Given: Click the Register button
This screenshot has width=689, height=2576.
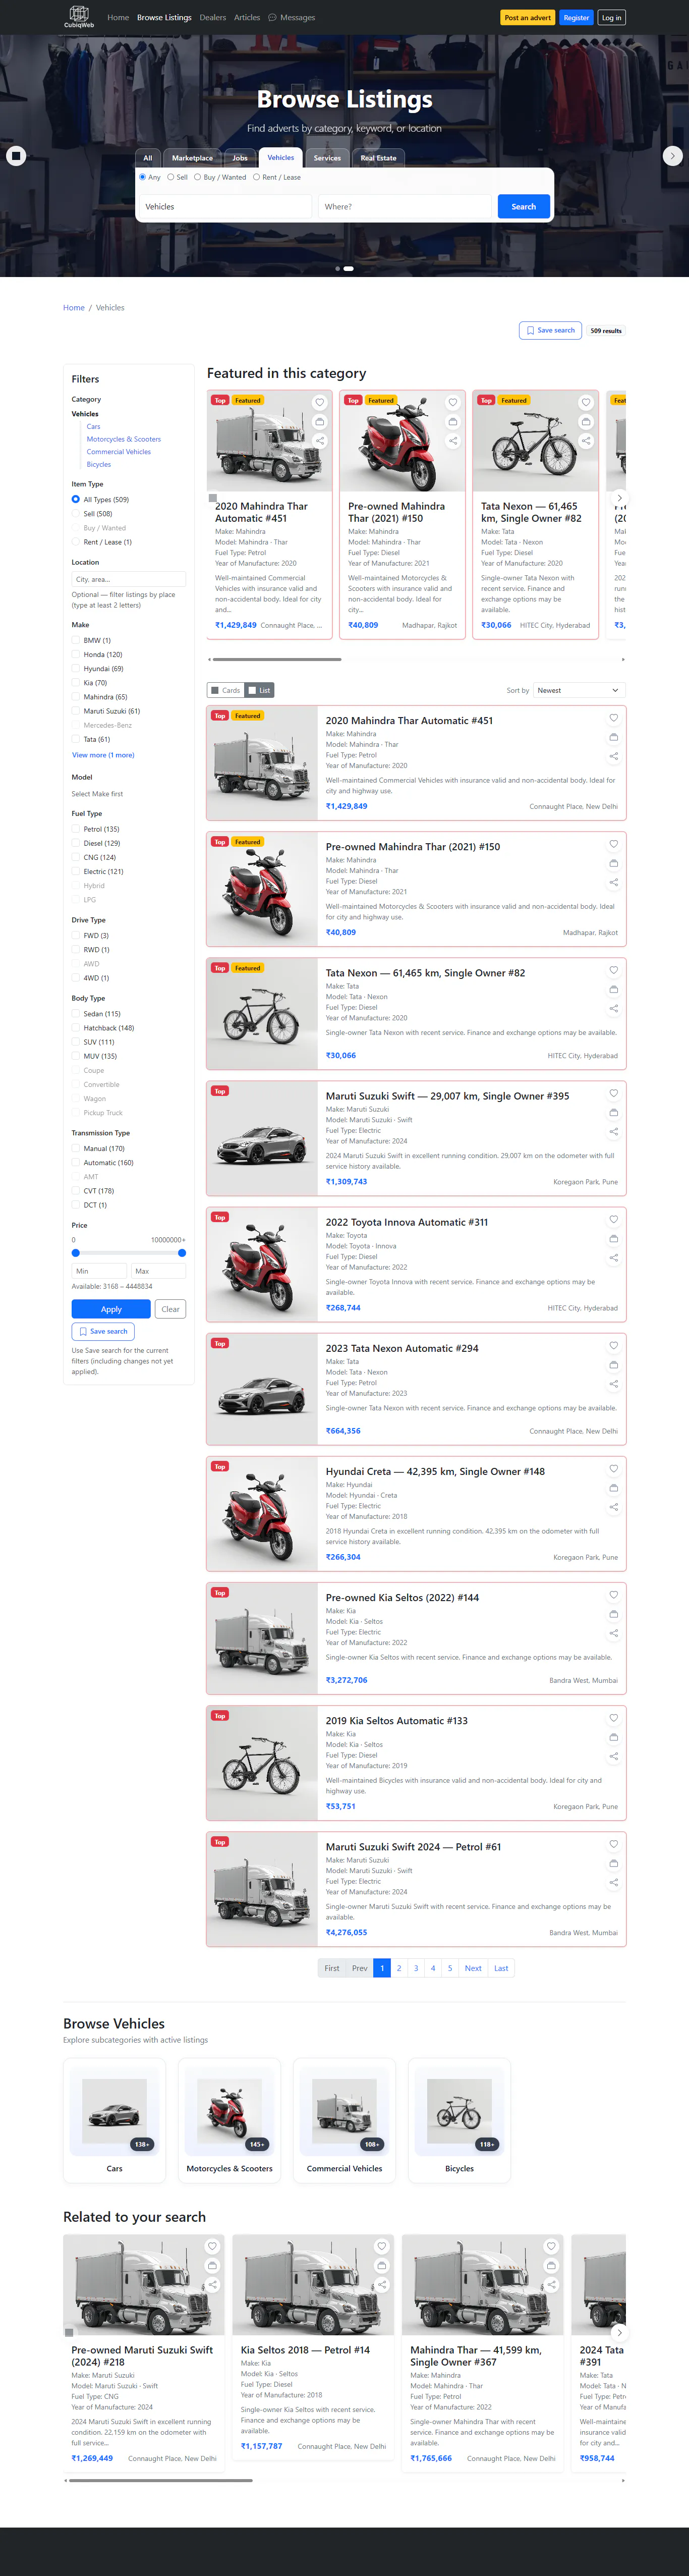Looking at the screenshot, I should tap(576, 17).
